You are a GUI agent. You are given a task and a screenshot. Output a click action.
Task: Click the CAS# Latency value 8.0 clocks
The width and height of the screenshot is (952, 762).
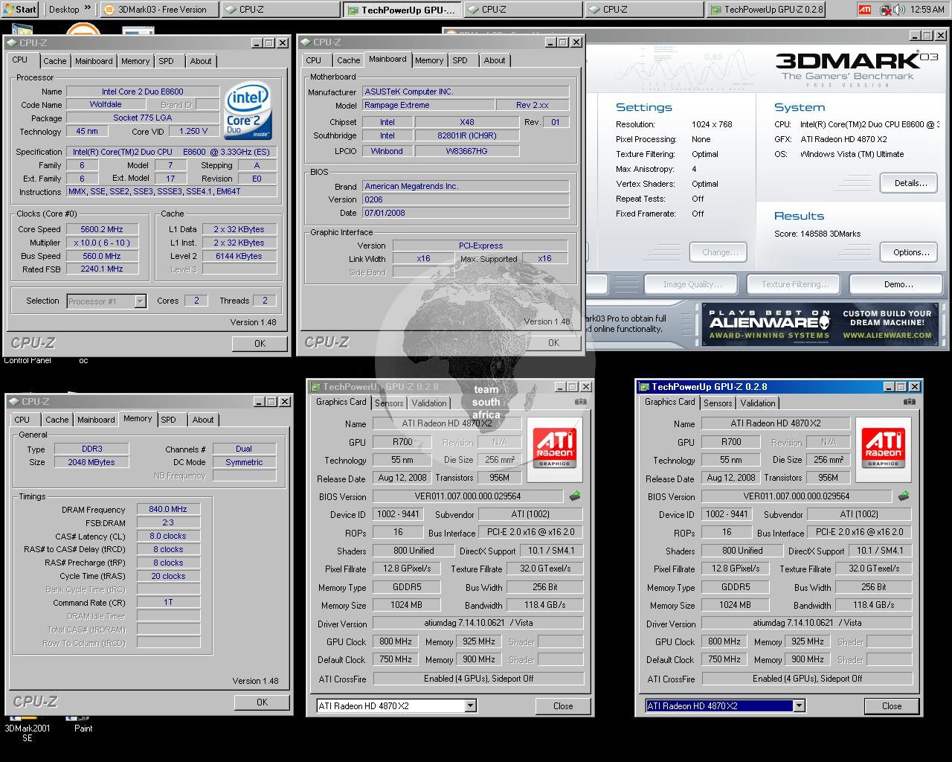(168, 536)
